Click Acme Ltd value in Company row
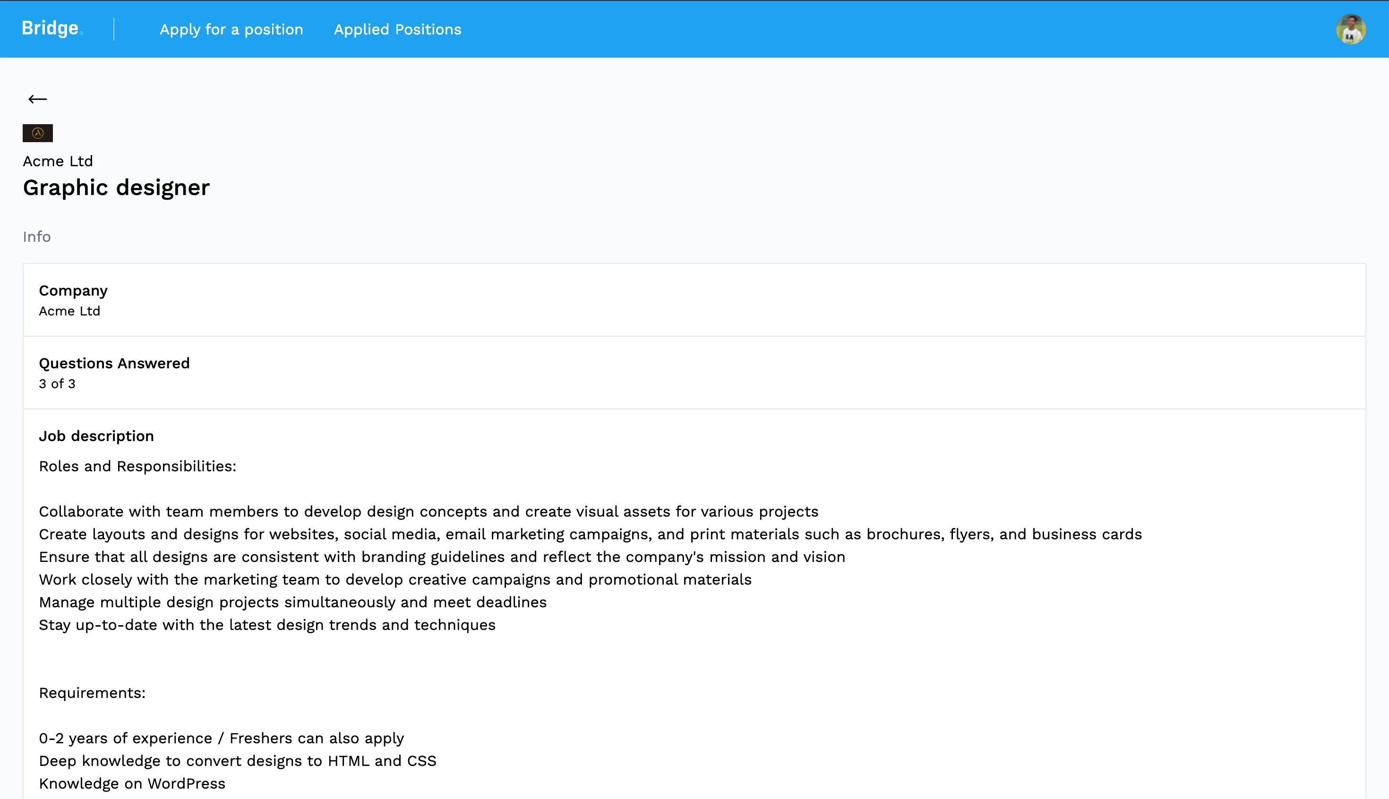The height and width of the screenshot is (799, 1389). [x=70, y=311]
